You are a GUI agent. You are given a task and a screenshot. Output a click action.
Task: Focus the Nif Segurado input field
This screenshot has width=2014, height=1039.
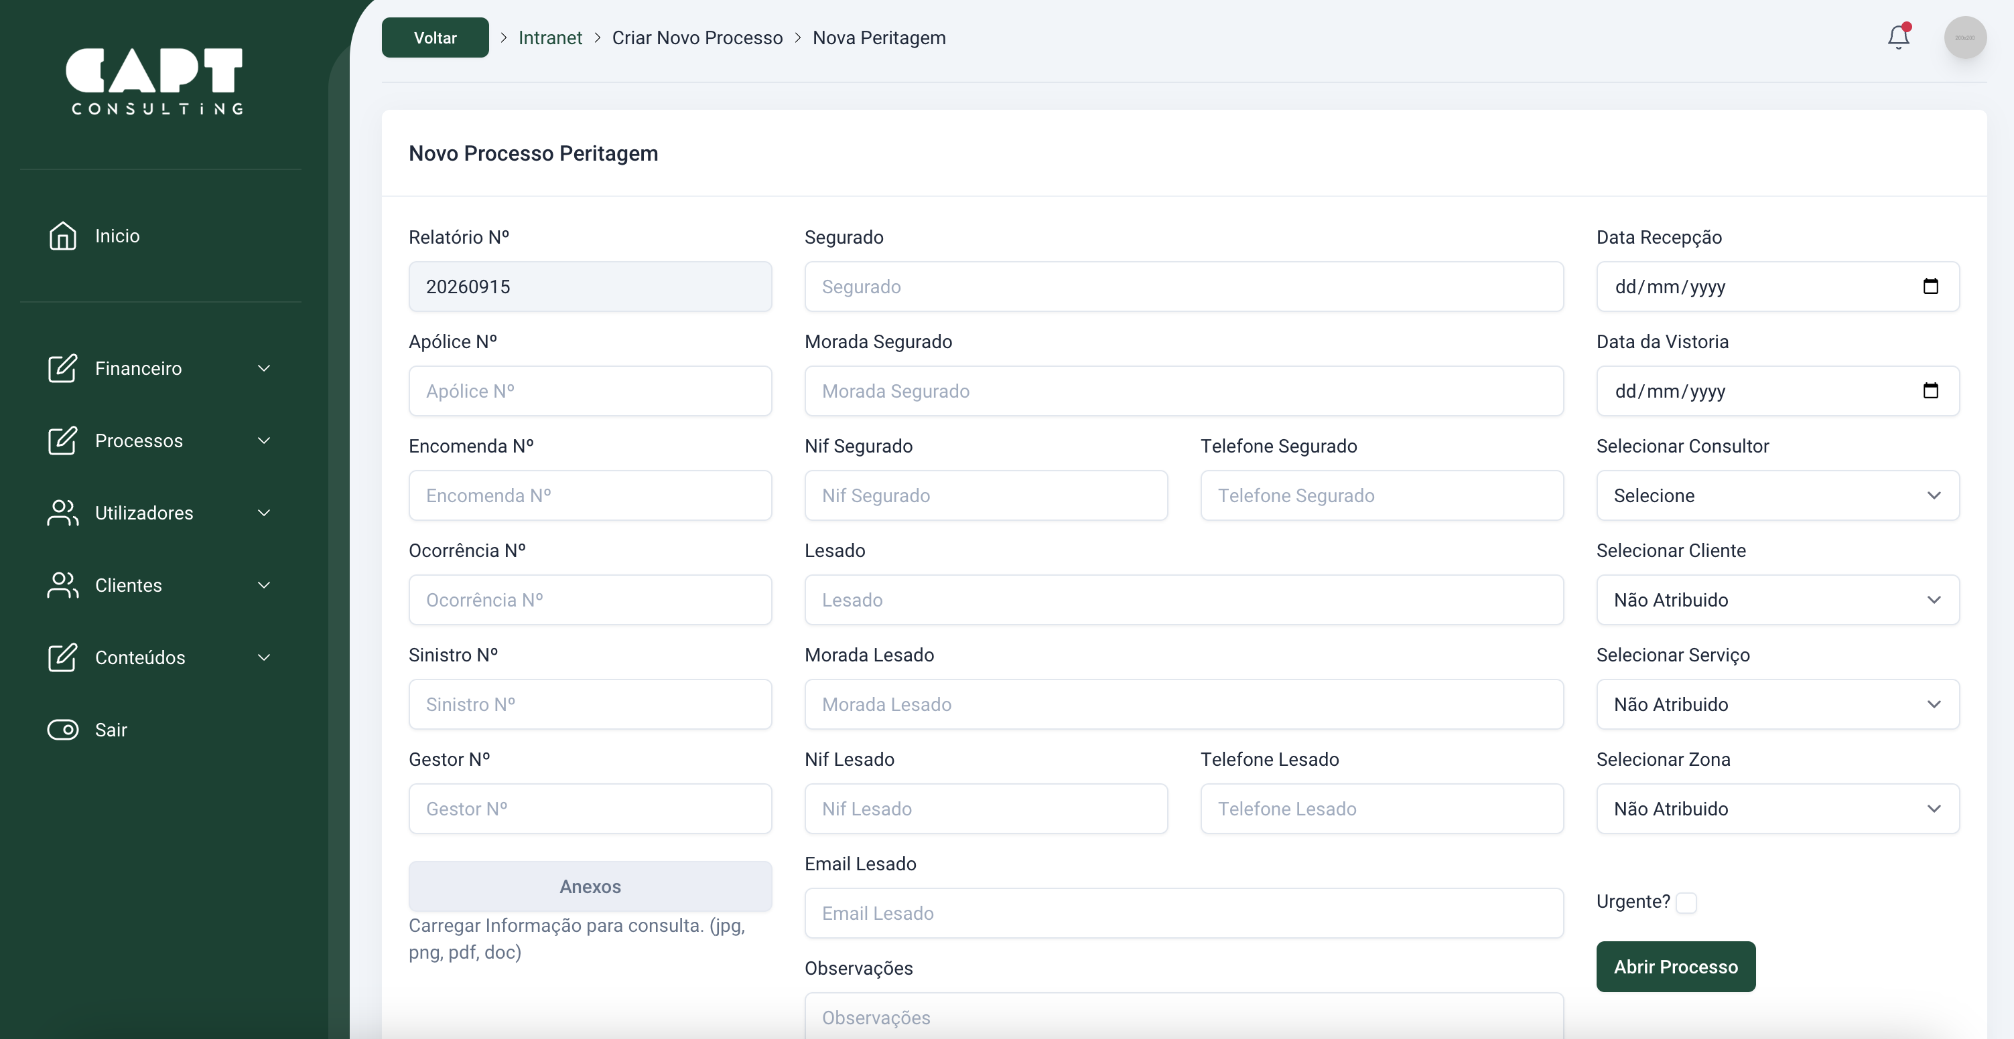986,495
